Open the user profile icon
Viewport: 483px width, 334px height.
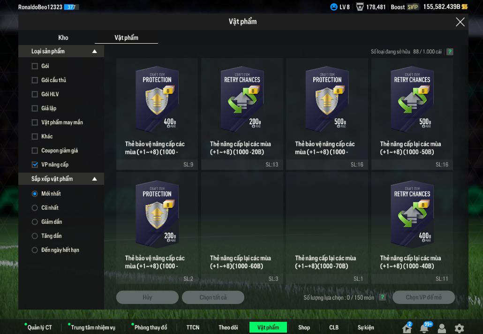point(442,328)
